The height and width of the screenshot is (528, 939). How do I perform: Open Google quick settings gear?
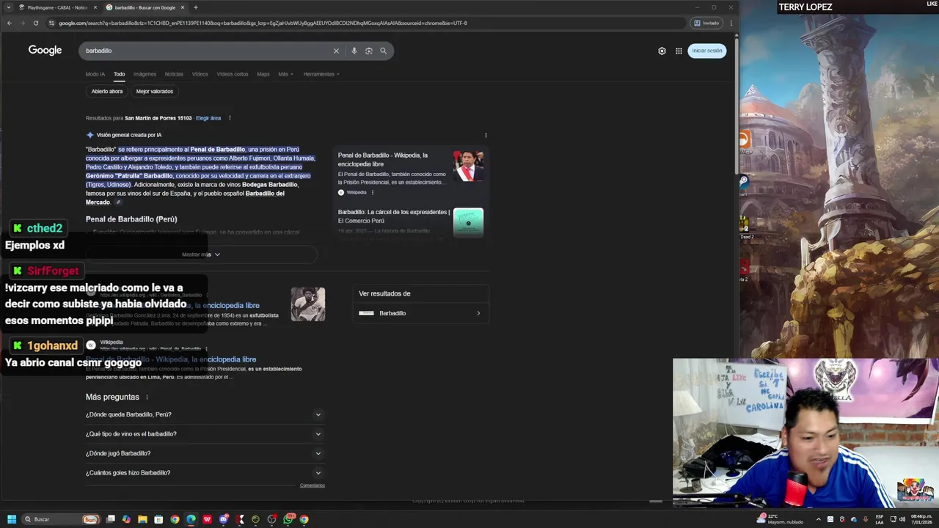tap(662, 51)
